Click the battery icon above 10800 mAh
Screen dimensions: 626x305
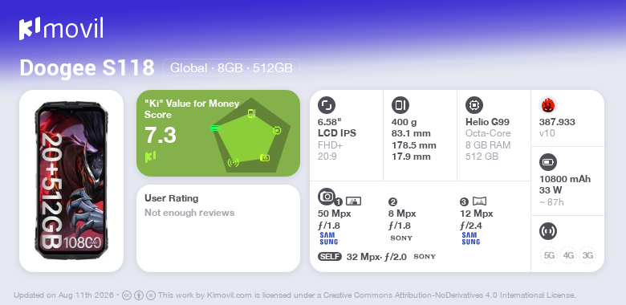tap(548, 162)
